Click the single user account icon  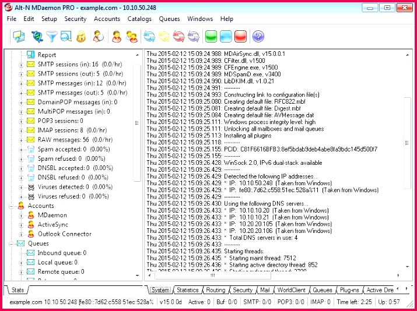tap(117, 36)
